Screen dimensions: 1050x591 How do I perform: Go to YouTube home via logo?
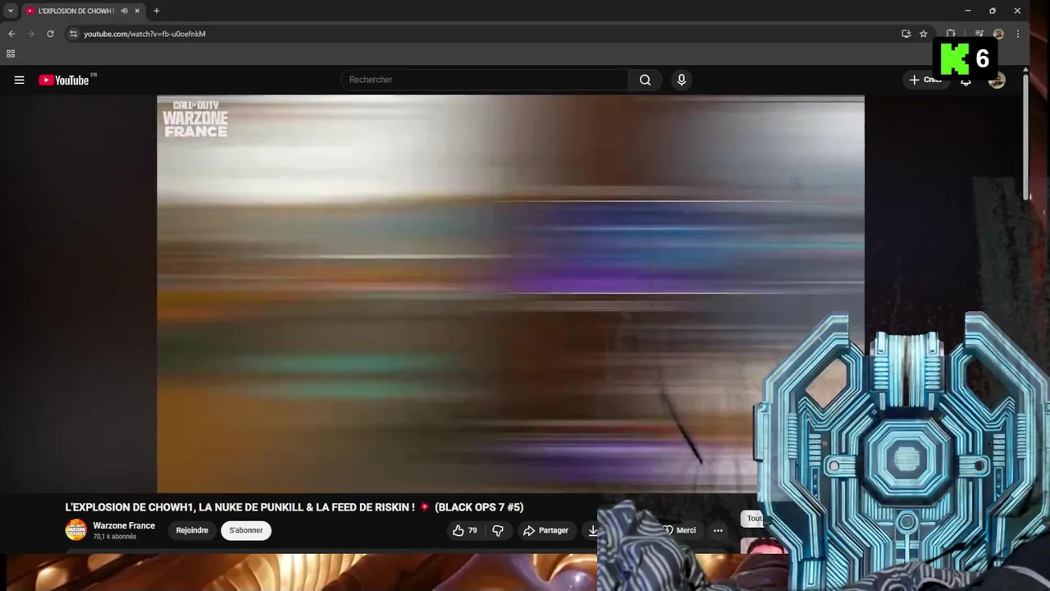click(64, 80)
